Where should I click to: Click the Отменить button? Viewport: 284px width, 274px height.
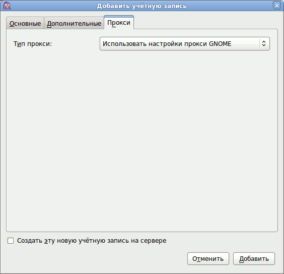[208, 258]
